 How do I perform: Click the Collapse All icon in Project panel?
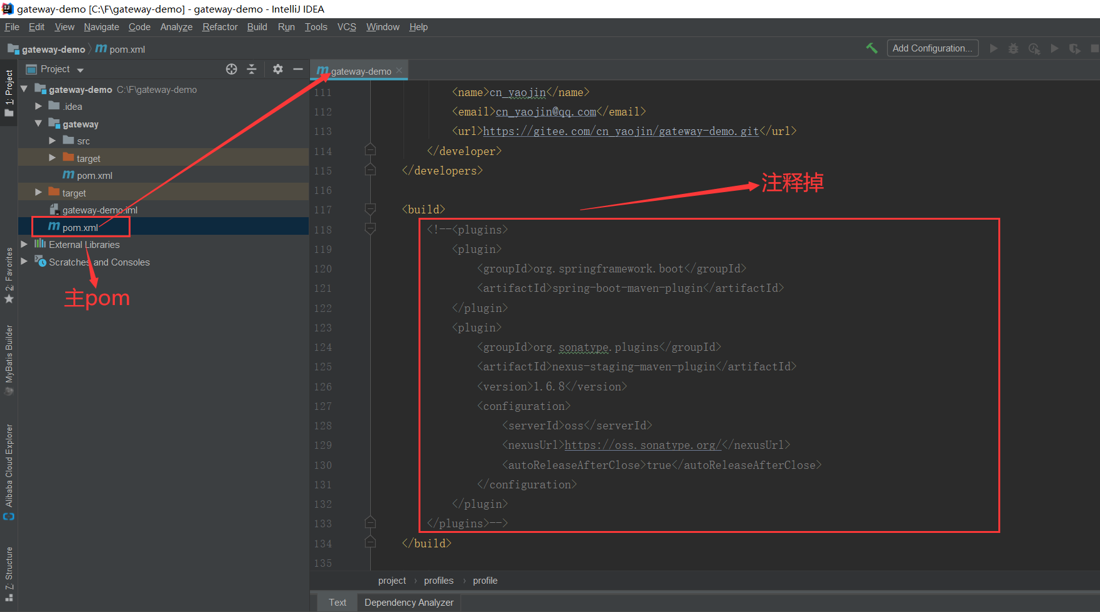coord(252,69)
